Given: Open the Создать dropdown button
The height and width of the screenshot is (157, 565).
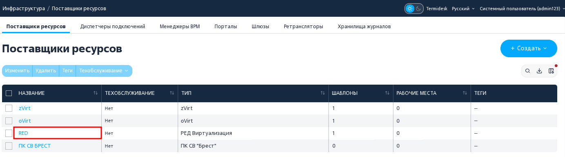Looking at the screenshot, I should [x=529, y=48].
